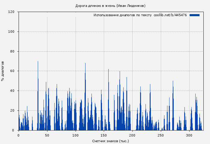The height and width of the screenshot is (144, 210).
Task: Click the x-axis tick label 300
Action: (x=189, y=135)
